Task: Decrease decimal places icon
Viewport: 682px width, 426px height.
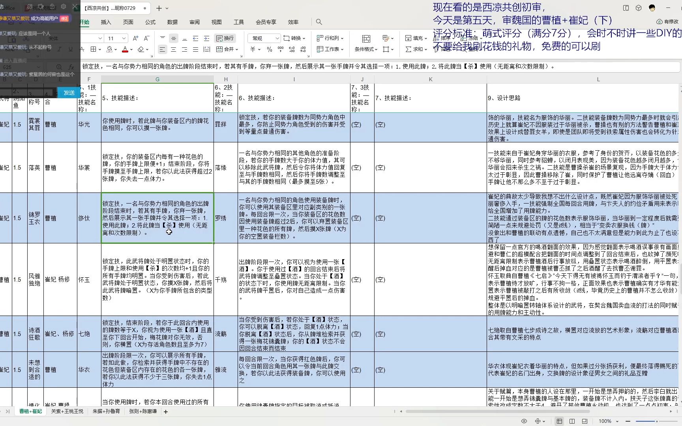Action: [303, 49]
